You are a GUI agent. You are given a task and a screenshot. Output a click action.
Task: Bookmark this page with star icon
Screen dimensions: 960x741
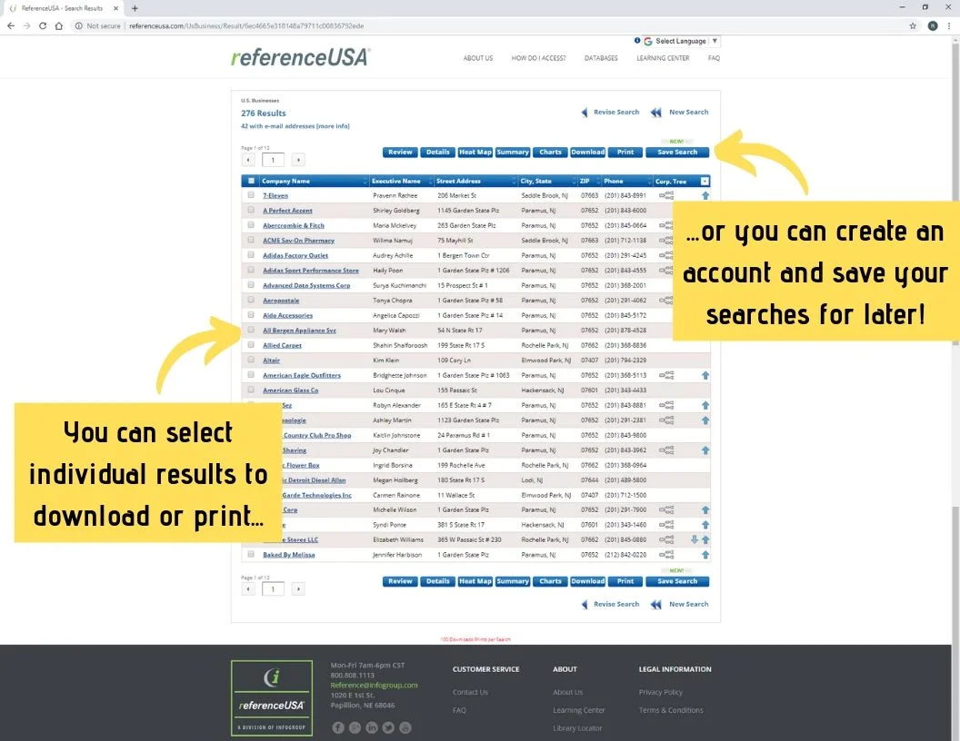click(913, 25)
